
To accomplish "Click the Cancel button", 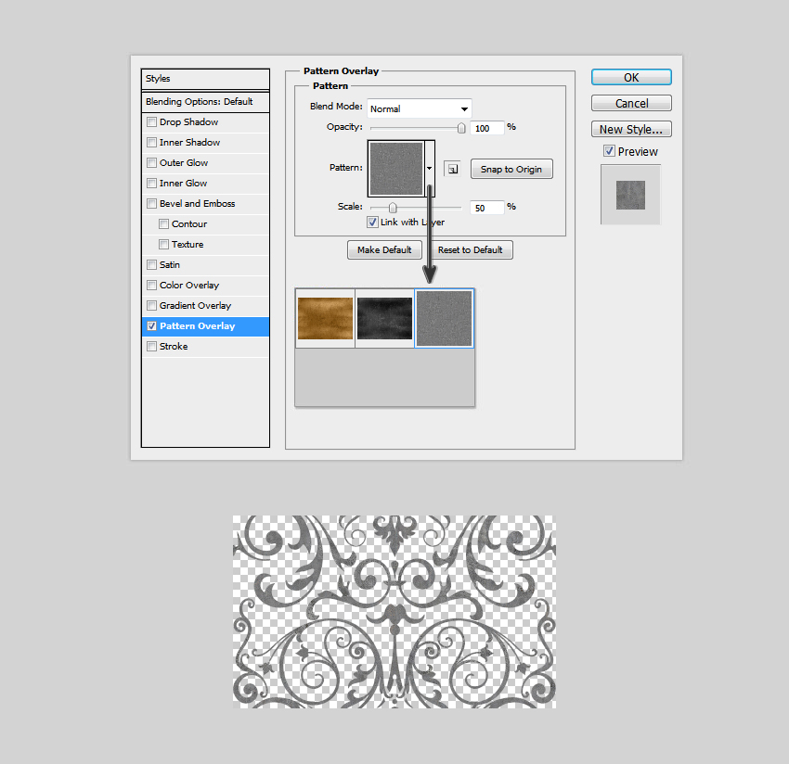I will pyautogui.click(x=631, y=103).
